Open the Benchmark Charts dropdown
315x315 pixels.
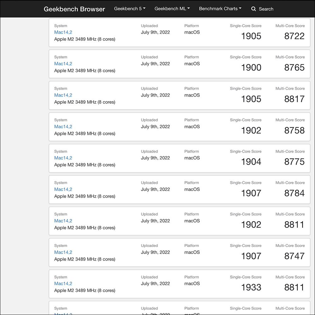(x=220, y=9)
